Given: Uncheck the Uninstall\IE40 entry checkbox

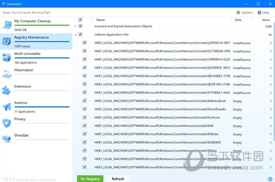Looking at the screenshot, I should click(85, 125).
